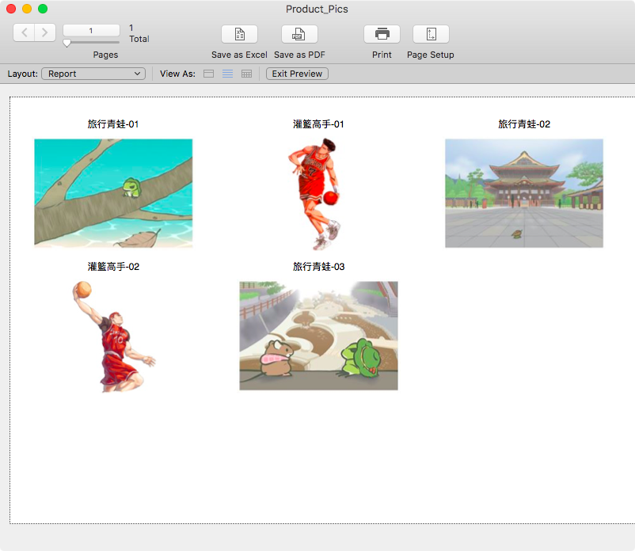The height and width of the screenshot is (551, 635).
Task: Click the 灌籃高手-02 dunking player image
Action: pyautogui.click(x=114, y=336)
